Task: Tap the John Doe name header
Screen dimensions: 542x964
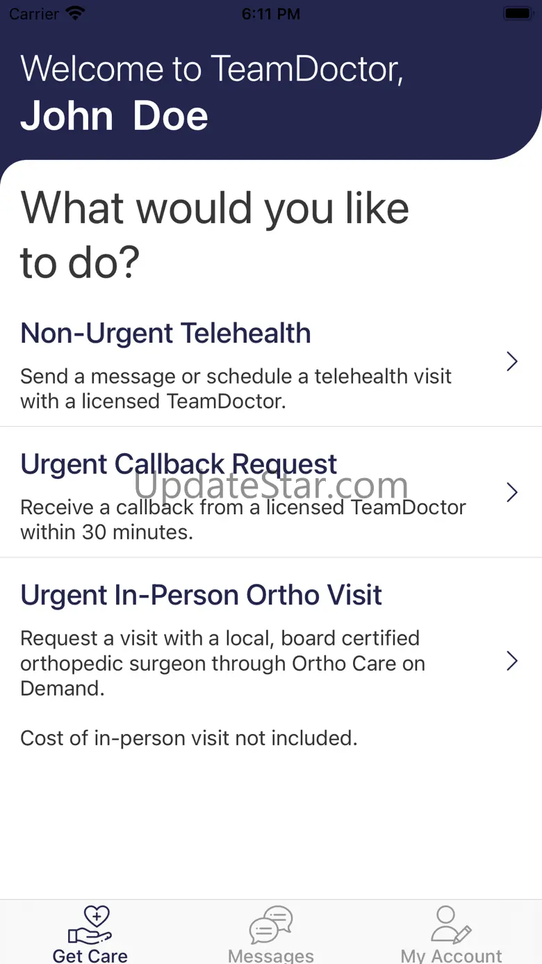Action: tap(114, 116)
